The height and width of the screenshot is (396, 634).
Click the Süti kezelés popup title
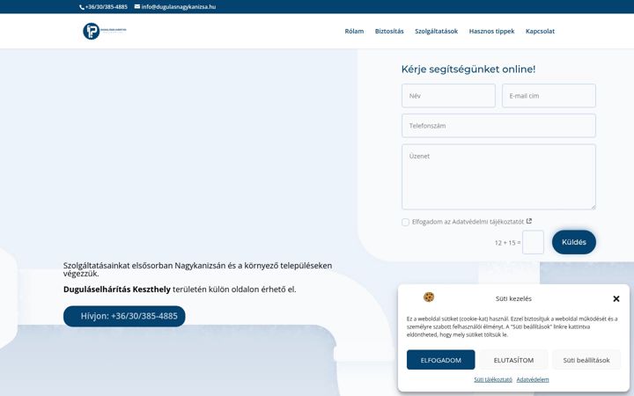pyautogui.click(x=513, y=298)
